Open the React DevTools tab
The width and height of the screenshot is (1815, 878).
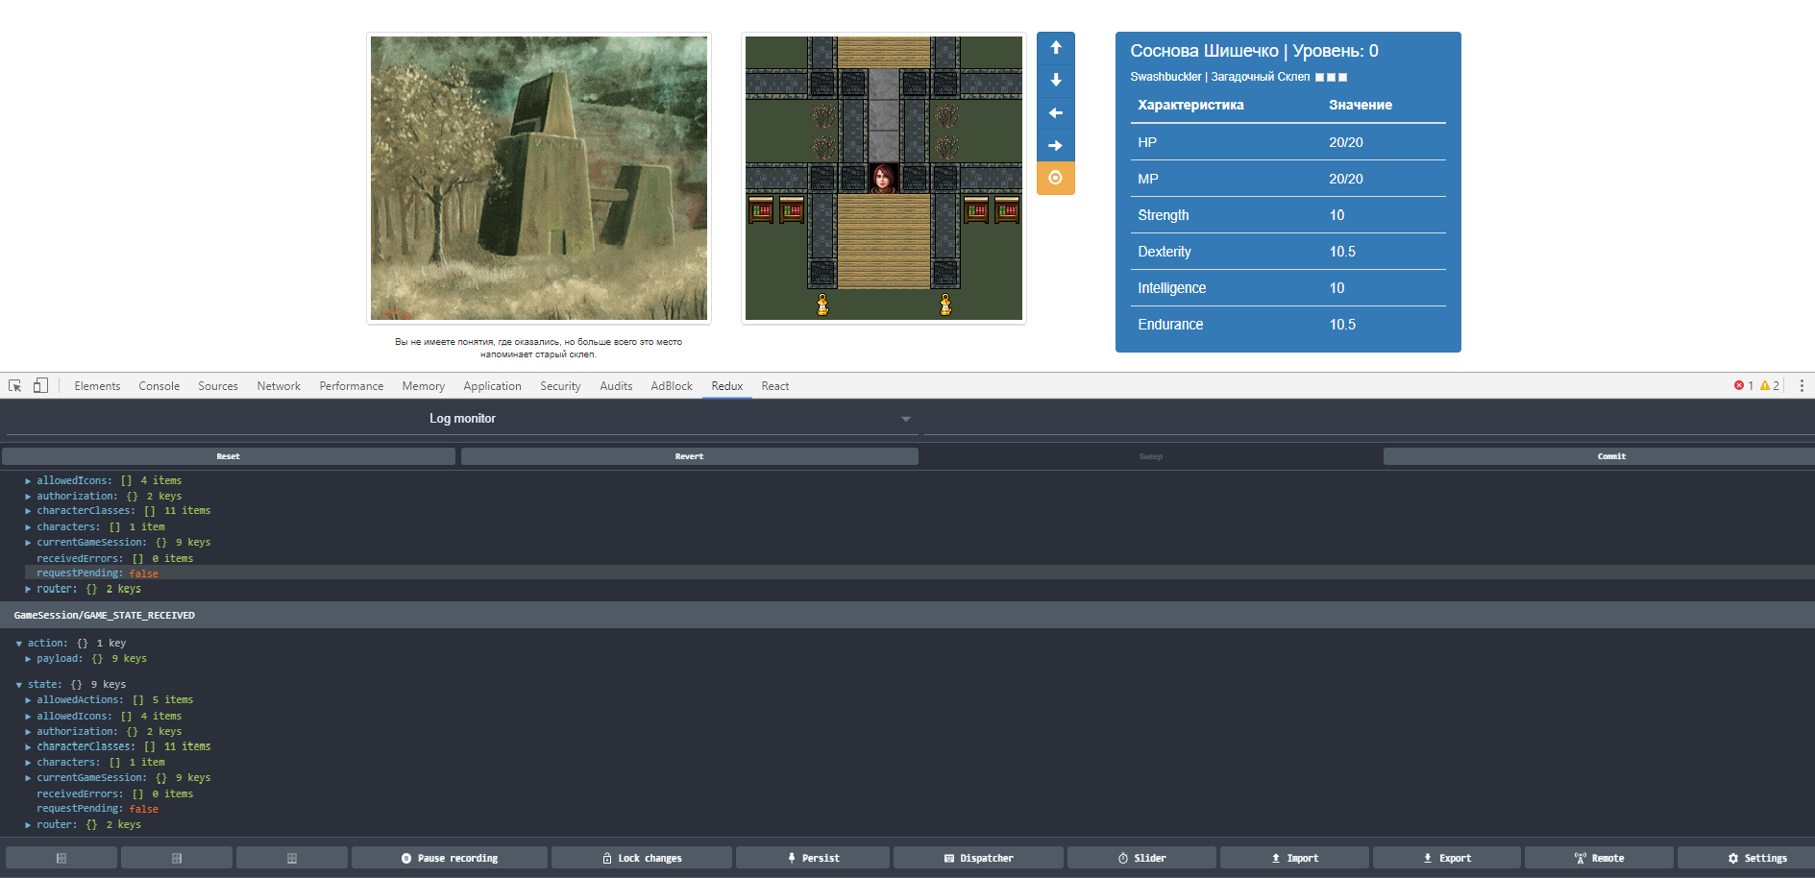tap(774, 386)
